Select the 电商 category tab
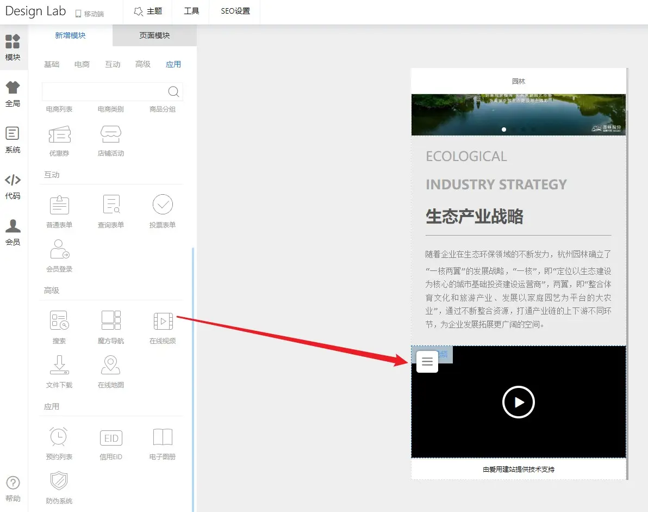The height and width of the screenshot is (512, 648). tap(82, 64)
